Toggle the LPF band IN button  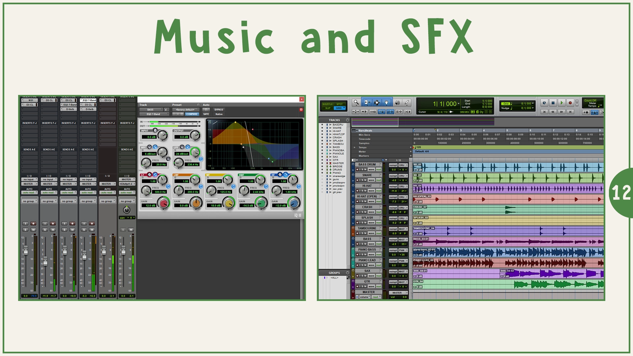201,159
